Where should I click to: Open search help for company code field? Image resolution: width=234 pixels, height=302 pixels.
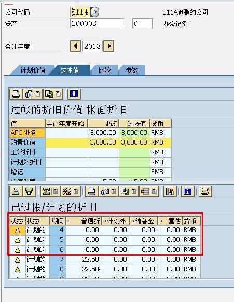click(95, 12)
